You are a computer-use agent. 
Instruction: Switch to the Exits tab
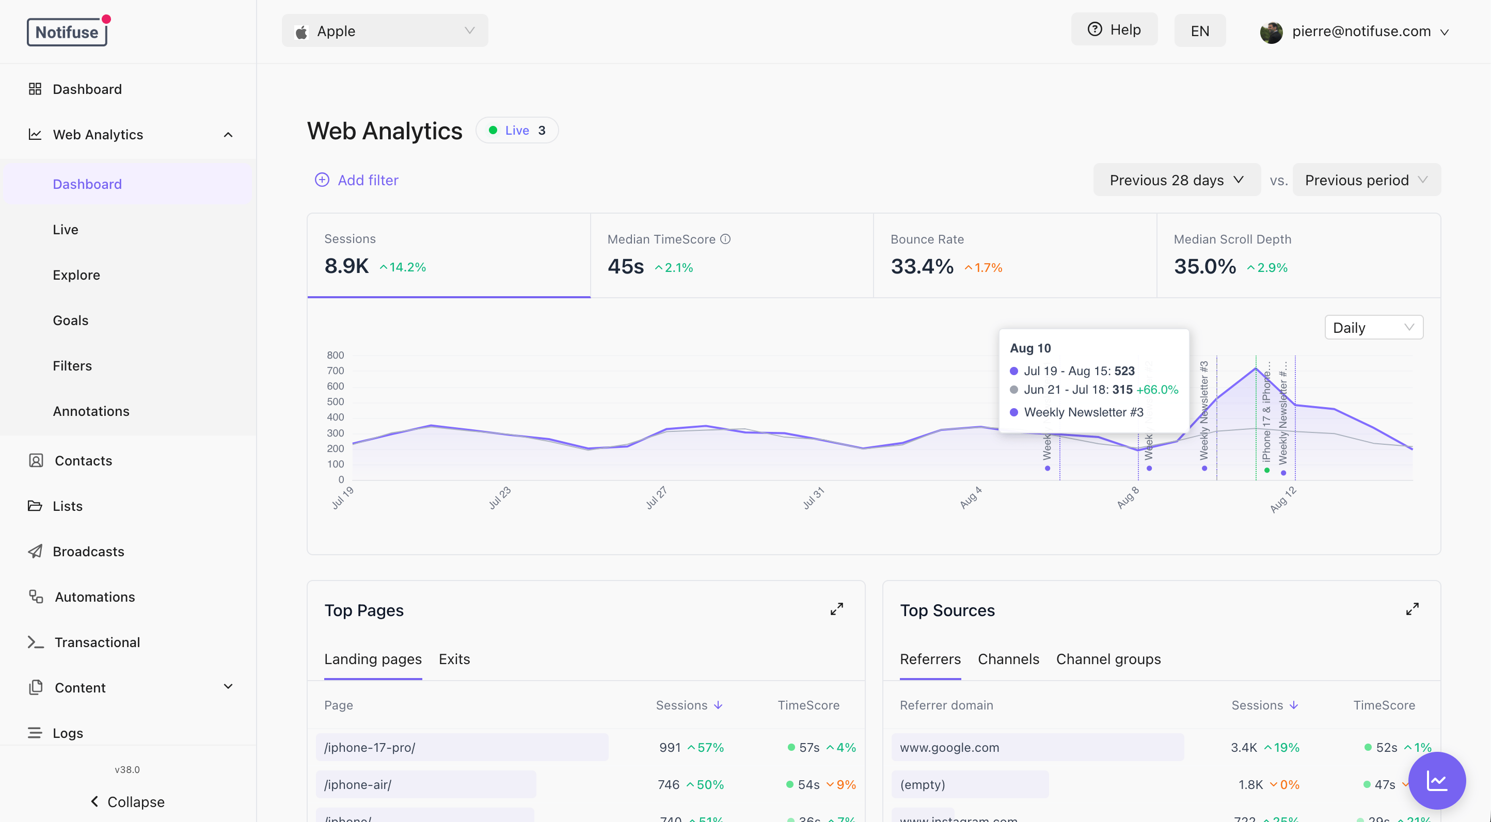tap(454, 659)
